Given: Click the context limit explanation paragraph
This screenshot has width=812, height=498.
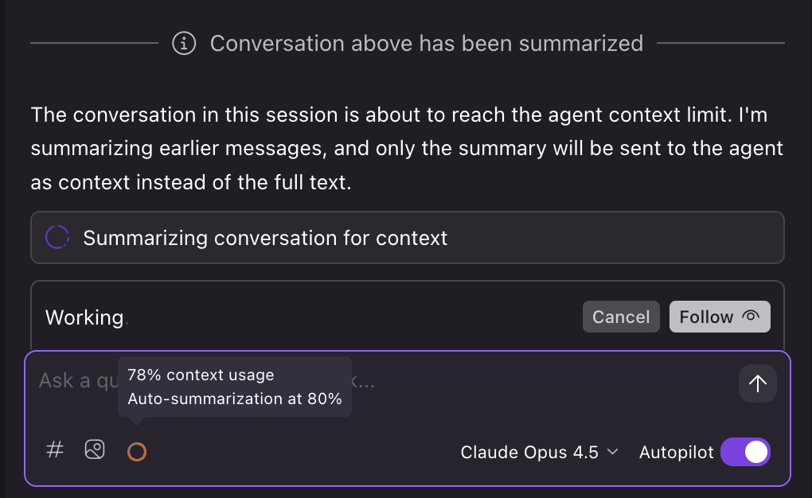Looking at the screenshot, I should [407, 149].
